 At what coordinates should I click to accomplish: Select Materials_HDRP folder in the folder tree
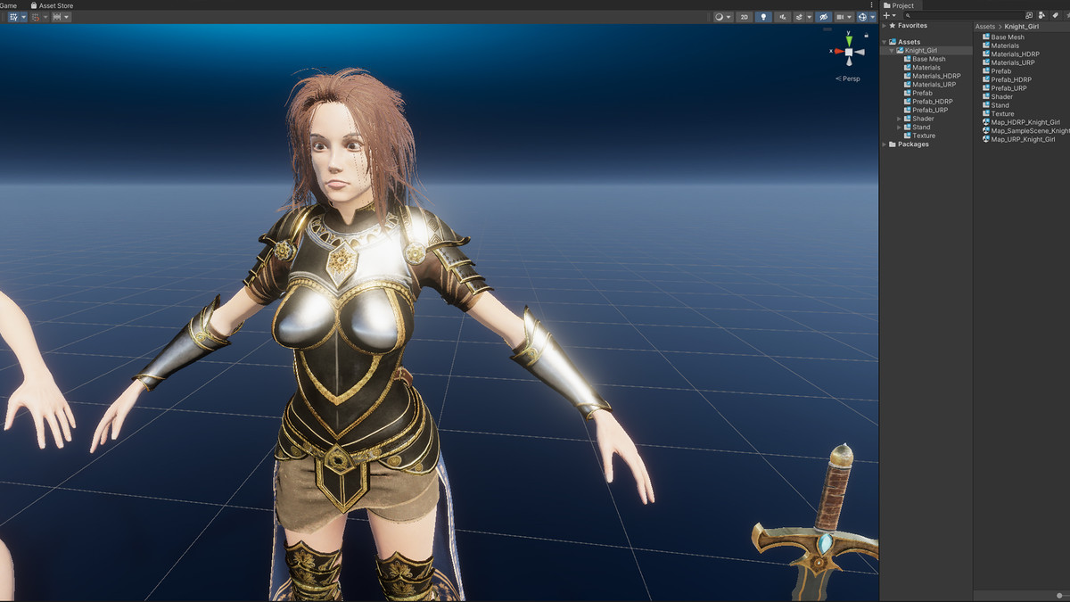pos(936,76)
